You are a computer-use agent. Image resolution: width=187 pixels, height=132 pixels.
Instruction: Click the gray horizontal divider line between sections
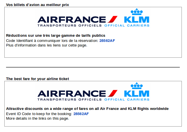pos(93,67)
